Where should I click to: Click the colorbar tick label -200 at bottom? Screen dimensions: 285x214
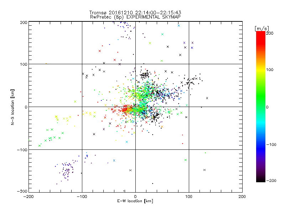pos(271,180)
